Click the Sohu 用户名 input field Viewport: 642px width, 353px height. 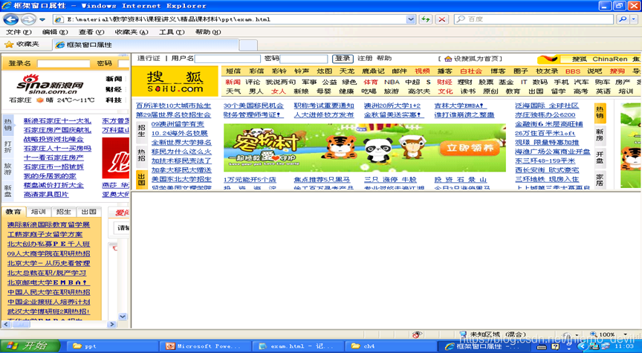pyautogui.click(x=227, y=59)
